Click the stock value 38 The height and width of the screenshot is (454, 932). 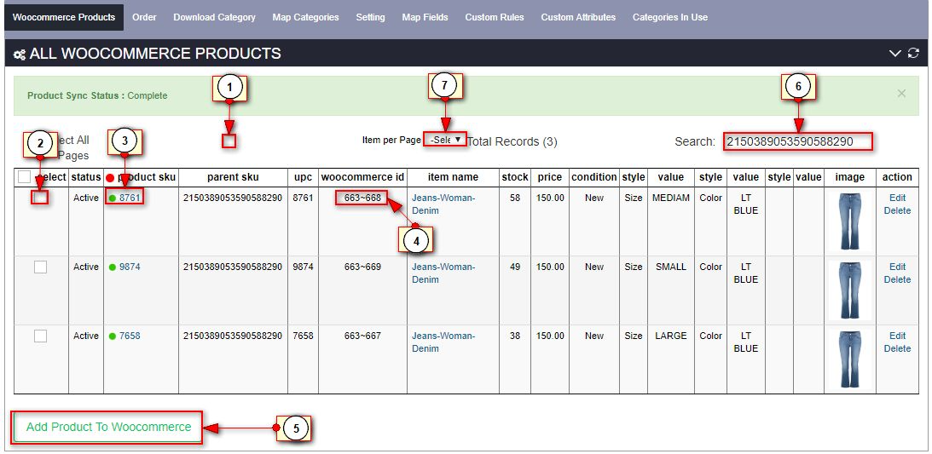(515, 336)
